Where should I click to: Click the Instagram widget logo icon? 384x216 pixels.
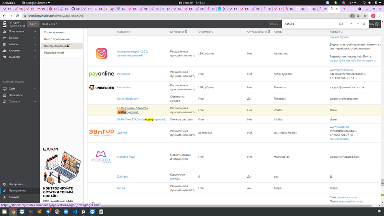(101, 53)
